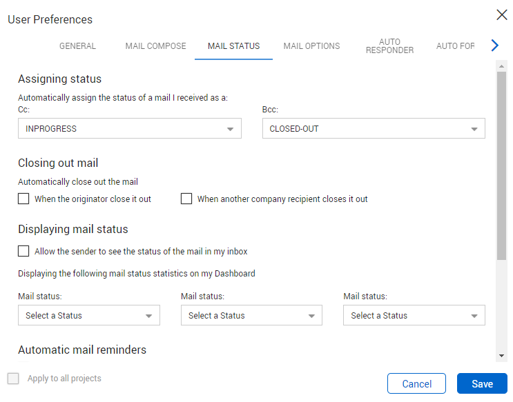Screen dimensions: 513x402
Task: Click the Save button
Action: (x=482, y=384)
